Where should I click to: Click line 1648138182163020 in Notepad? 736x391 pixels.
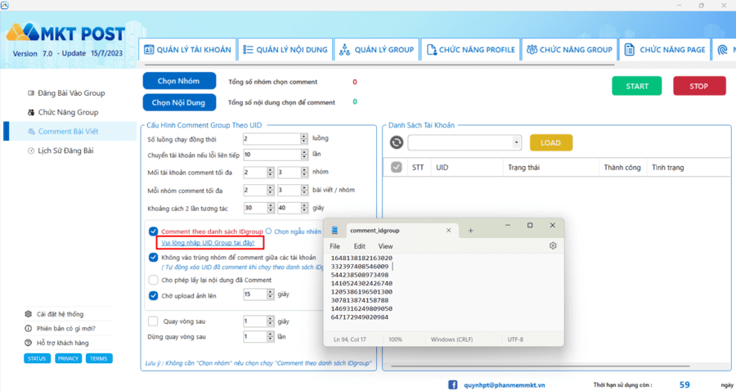(361, 258)
